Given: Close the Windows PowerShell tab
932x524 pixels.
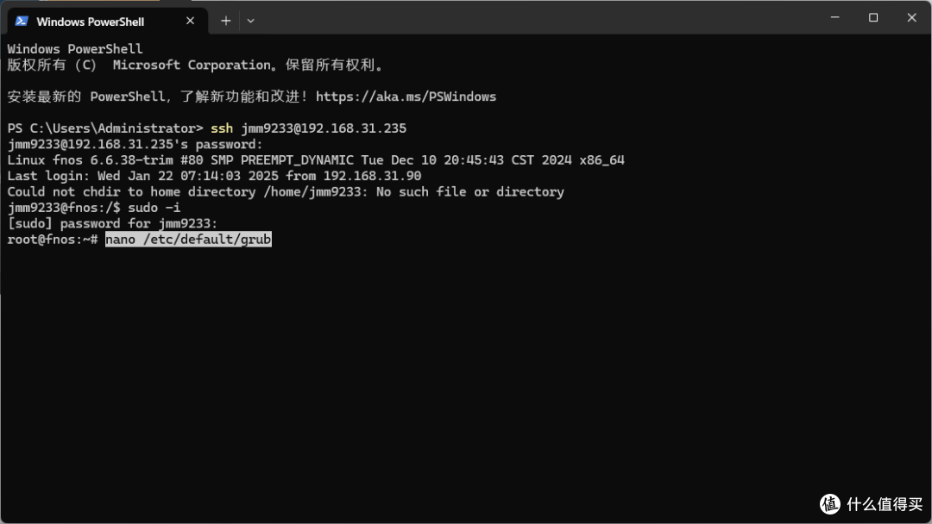Looking at the screenshot, I should click(x=190, y=21).
